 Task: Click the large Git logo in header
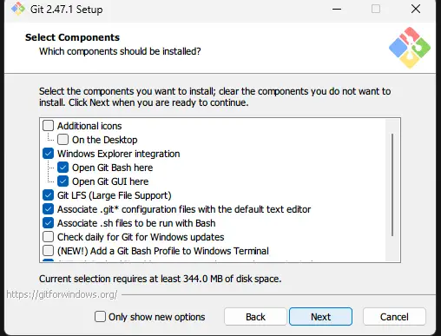click(410, 48)
